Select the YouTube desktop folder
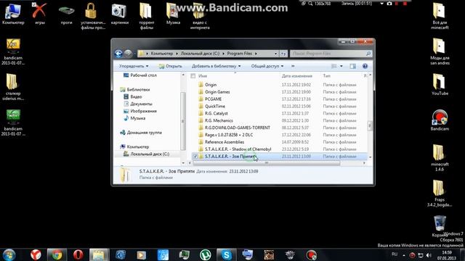 (440, 85)
